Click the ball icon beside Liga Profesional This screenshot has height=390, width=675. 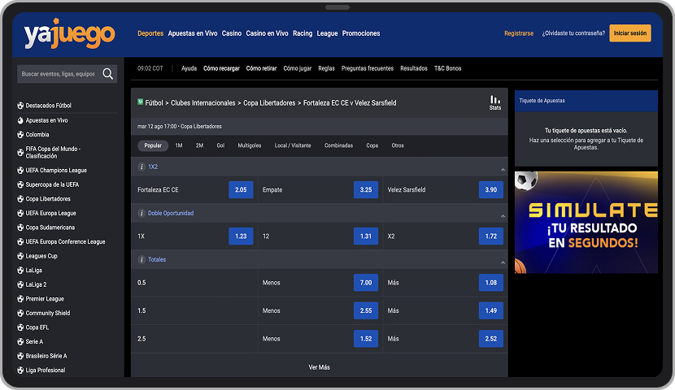tap(20, 370)
